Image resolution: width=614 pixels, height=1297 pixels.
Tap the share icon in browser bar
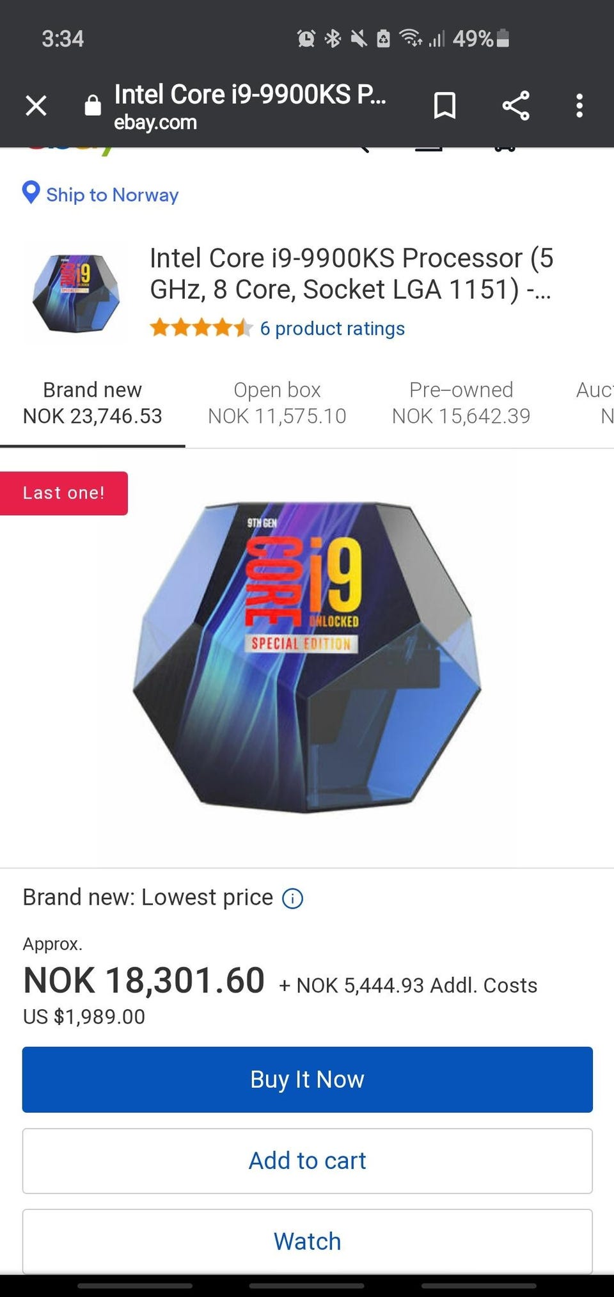click(516, 106)
